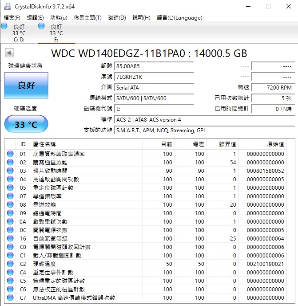Click the blue health dot for C: D: disk
The width and height of the screenshot is (298, 306).
click(4, 26)
